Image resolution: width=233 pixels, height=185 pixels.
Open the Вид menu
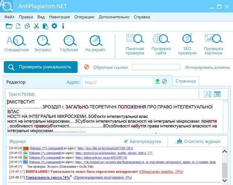click(41, 17)
